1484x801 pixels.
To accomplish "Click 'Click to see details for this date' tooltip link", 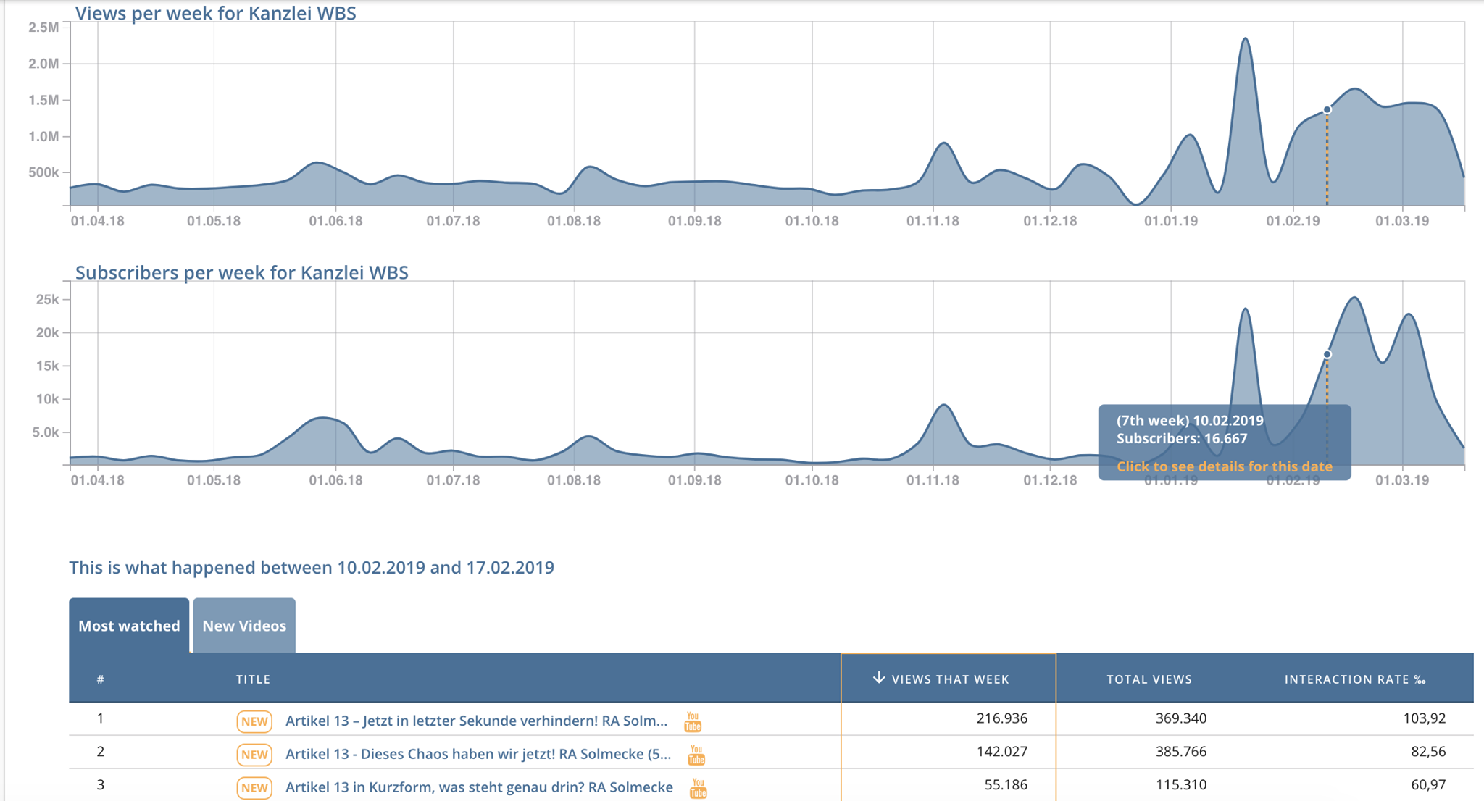I will 1224,466.
